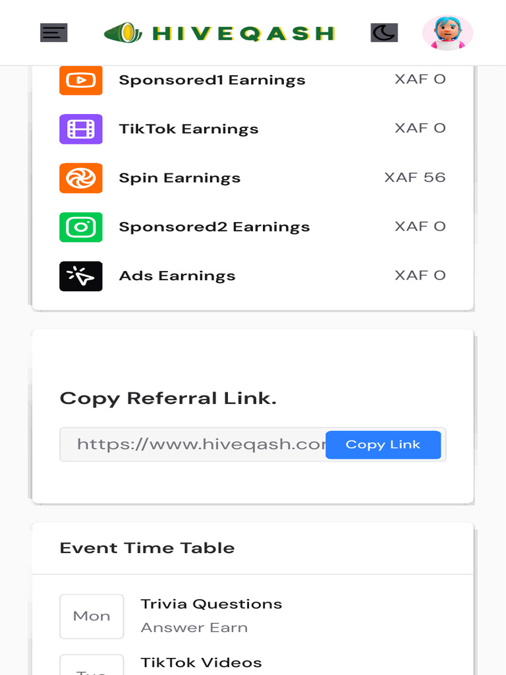Click the XAF 56 spin amount
Viewport: 506px width, 675px height.
[414, 177]
